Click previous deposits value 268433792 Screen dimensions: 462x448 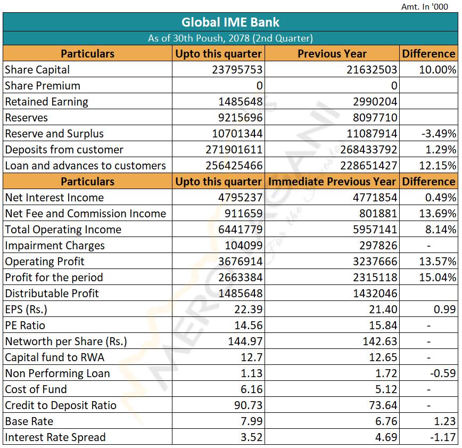click(369, 150)
